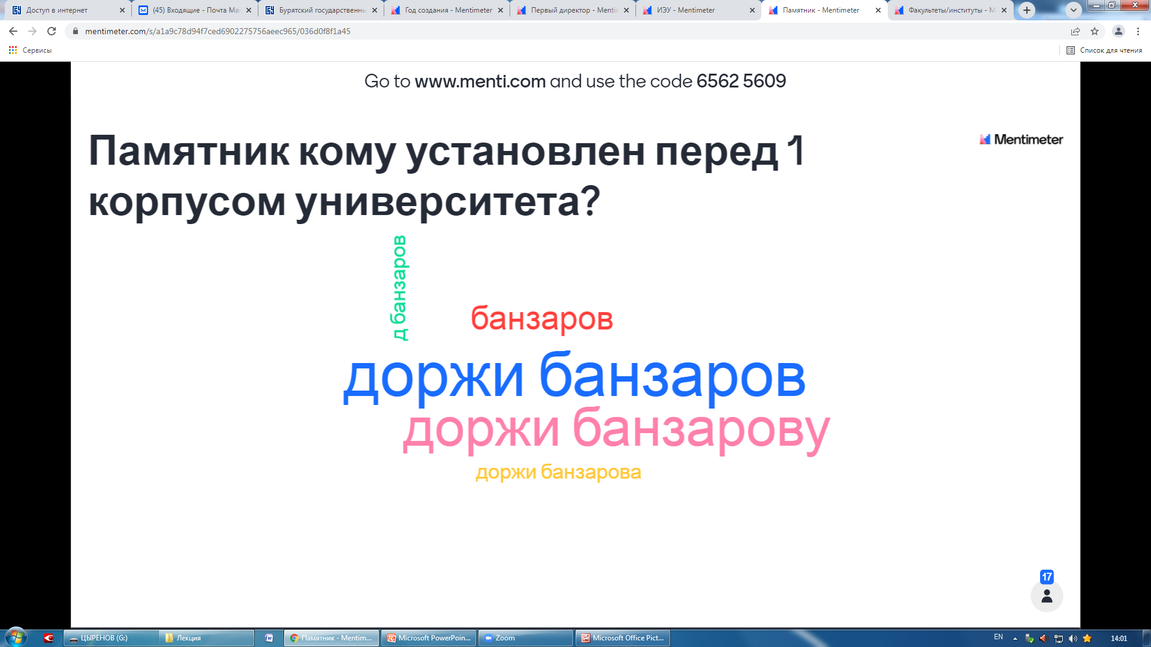Bookmark this page with star icon

click(1095, 31)
